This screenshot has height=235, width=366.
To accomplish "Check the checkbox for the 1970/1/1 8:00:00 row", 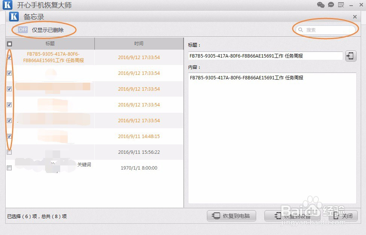I will (9, 168).
